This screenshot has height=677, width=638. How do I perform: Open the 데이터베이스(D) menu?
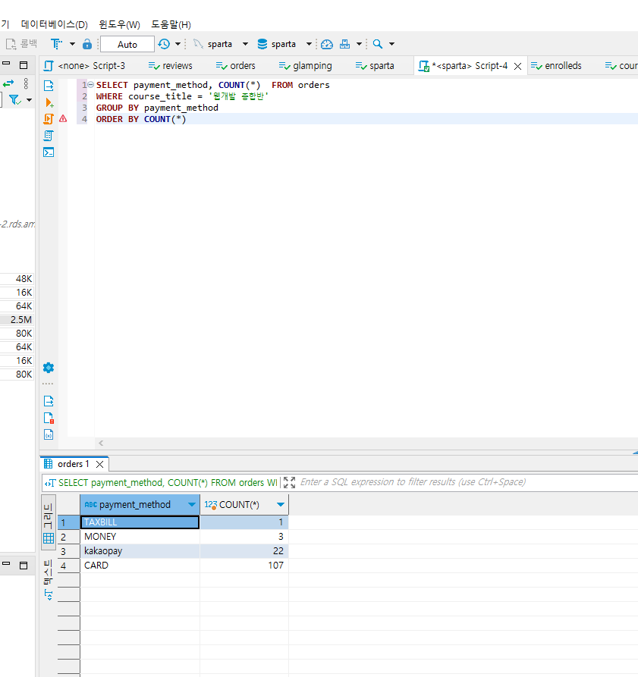tap(55, 24)
